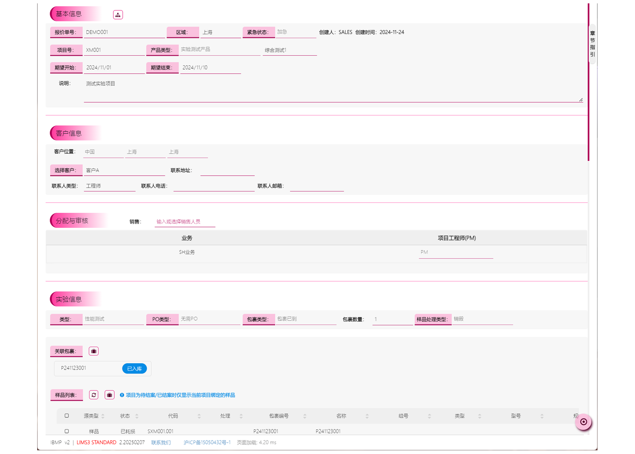
Task: Click the 沪ICP备15050432号-1 footer link
Action: (x=207, y=443)
